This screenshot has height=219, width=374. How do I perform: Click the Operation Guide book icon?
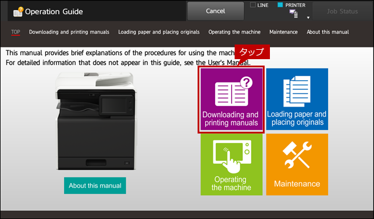pos(18,12)
